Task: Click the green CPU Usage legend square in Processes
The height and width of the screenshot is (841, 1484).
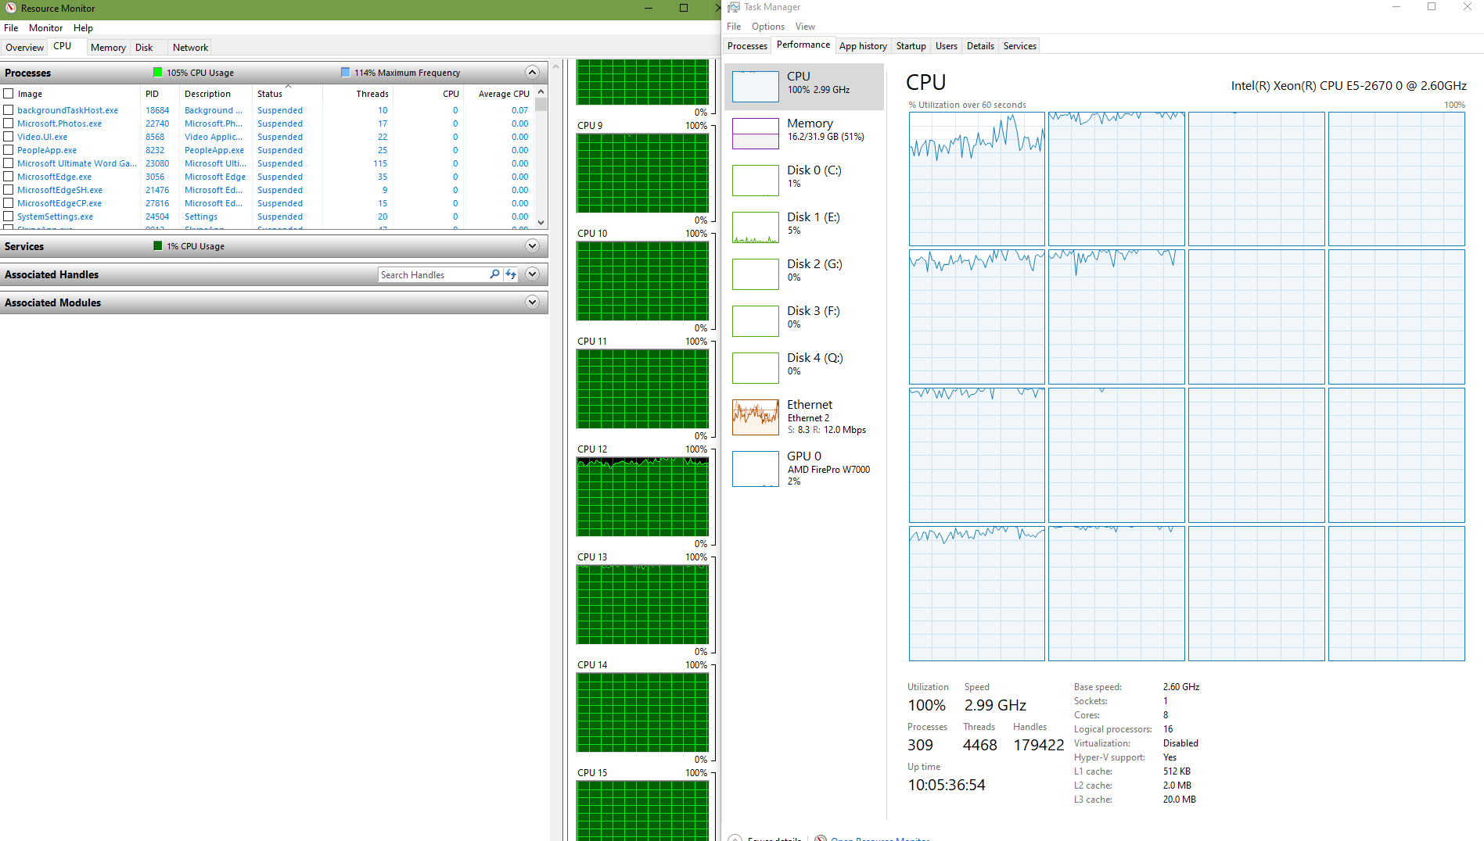Action: tap(158, 73)
